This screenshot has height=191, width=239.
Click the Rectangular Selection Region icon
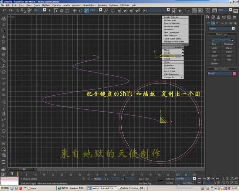[x=61, y=11]
